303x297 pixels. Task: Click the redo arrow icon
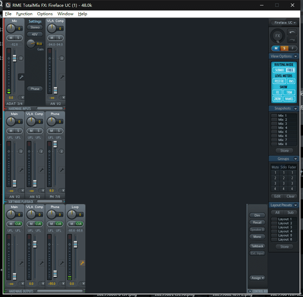[x=292, y=40]
